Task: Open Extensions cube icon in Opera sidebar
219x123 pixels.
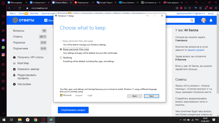Action: 3,81
